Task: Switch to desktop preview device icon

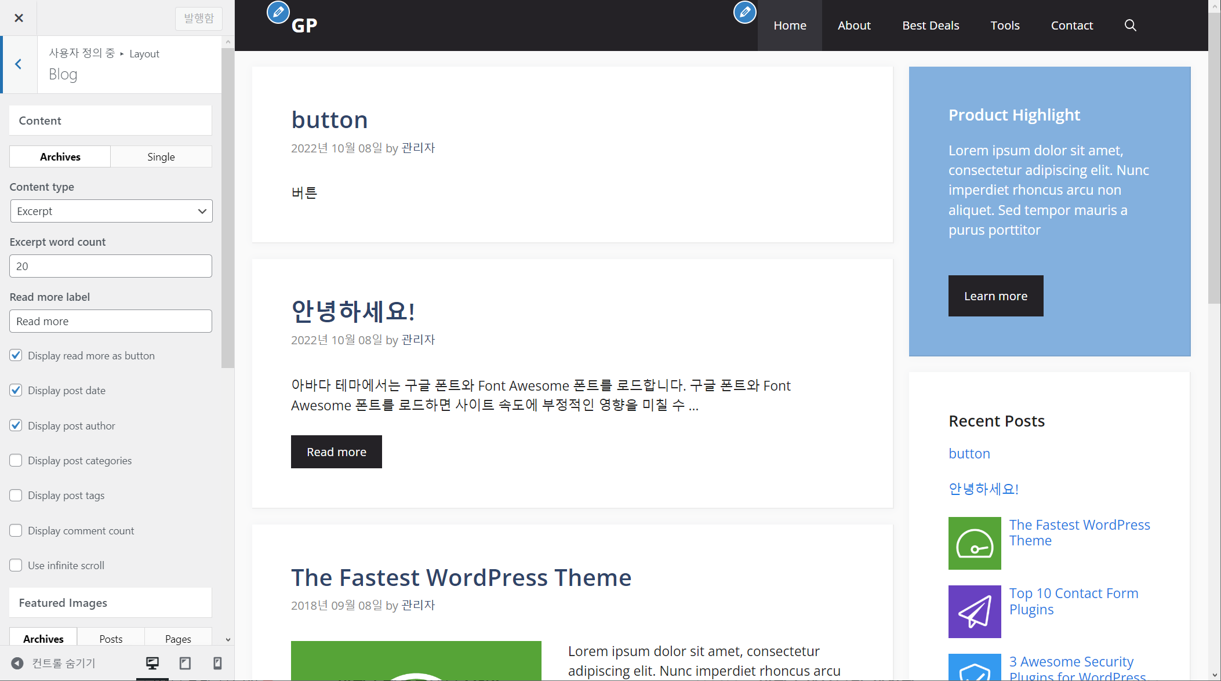Action: 152,663
